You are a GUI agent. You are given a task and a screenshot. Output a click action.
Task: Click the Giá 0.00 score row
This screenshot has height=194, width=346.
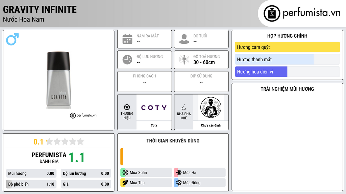[x=86, y=184]
